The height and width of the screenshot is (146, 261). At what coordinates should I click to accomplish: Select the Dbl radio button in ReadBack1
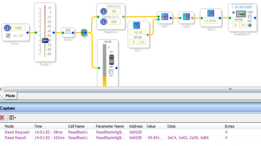pos(250,25)
